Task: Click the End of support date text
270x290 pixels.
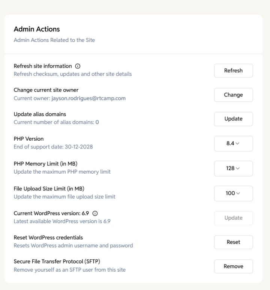Action: click(x=53, y=147)
